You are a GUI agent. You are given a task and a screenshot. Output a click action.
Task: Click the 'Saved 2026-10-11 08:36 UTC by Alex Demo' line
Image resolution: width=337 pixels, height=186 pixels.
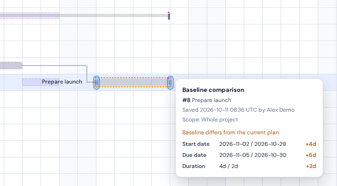(238, 110)
